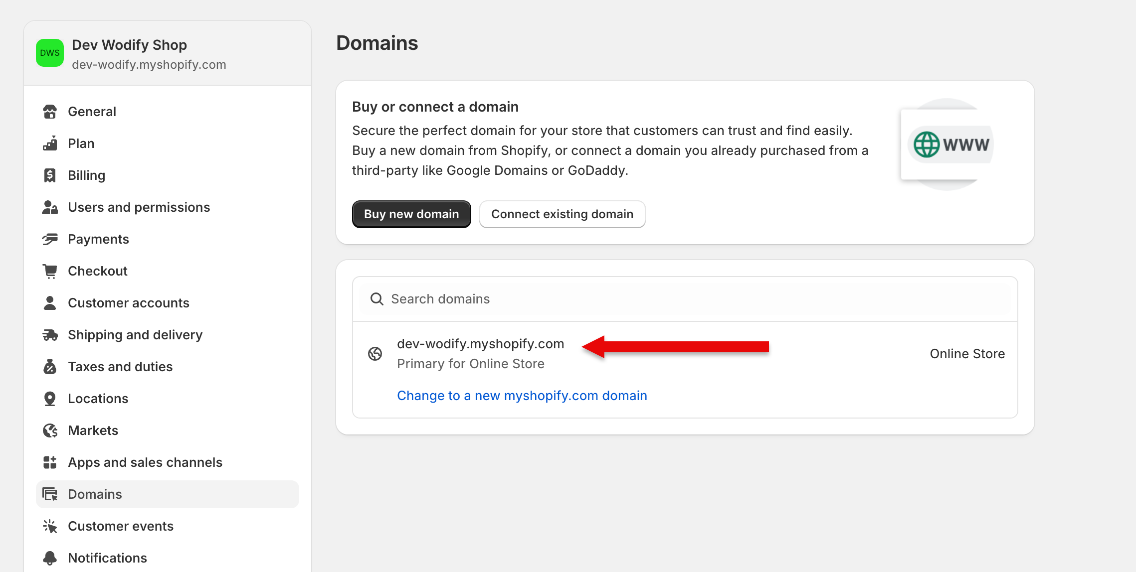Click the Dev Wodify Shop store name
Screen dimensions: 1136x572
coord(129,45)
